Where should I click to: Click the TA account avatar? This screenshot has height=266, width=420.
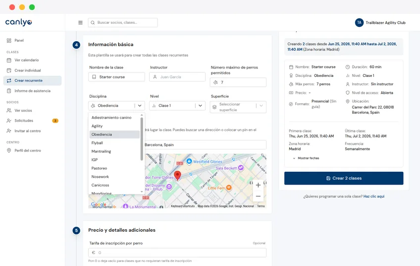point(359,22)
